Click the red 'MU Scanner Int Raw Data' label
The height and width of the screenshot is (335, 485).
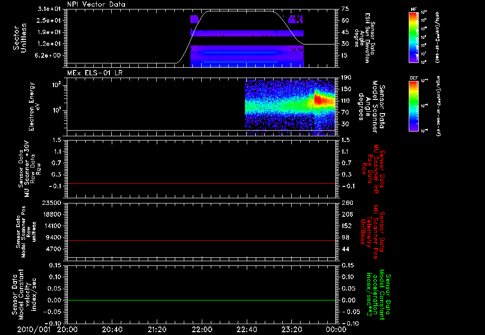[372, 169]
